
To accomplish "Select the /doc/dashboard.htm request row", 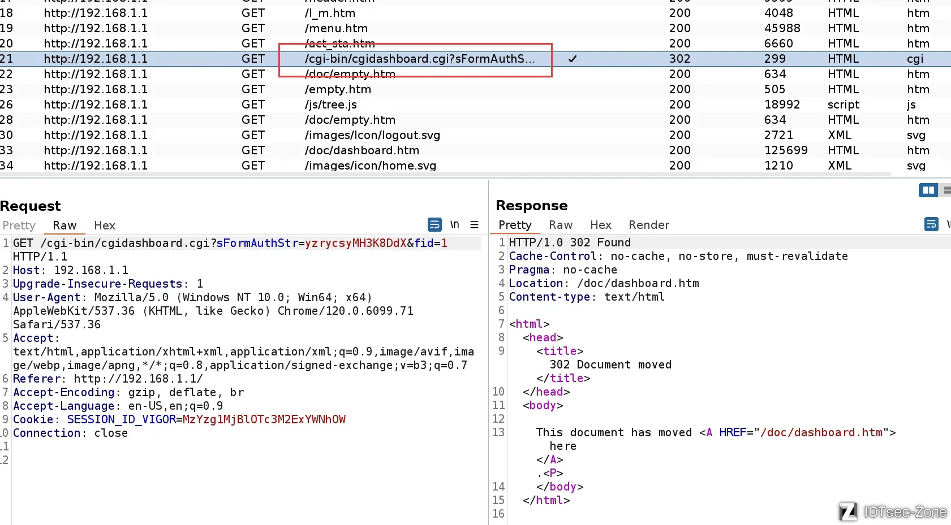I will pos(362,150).
